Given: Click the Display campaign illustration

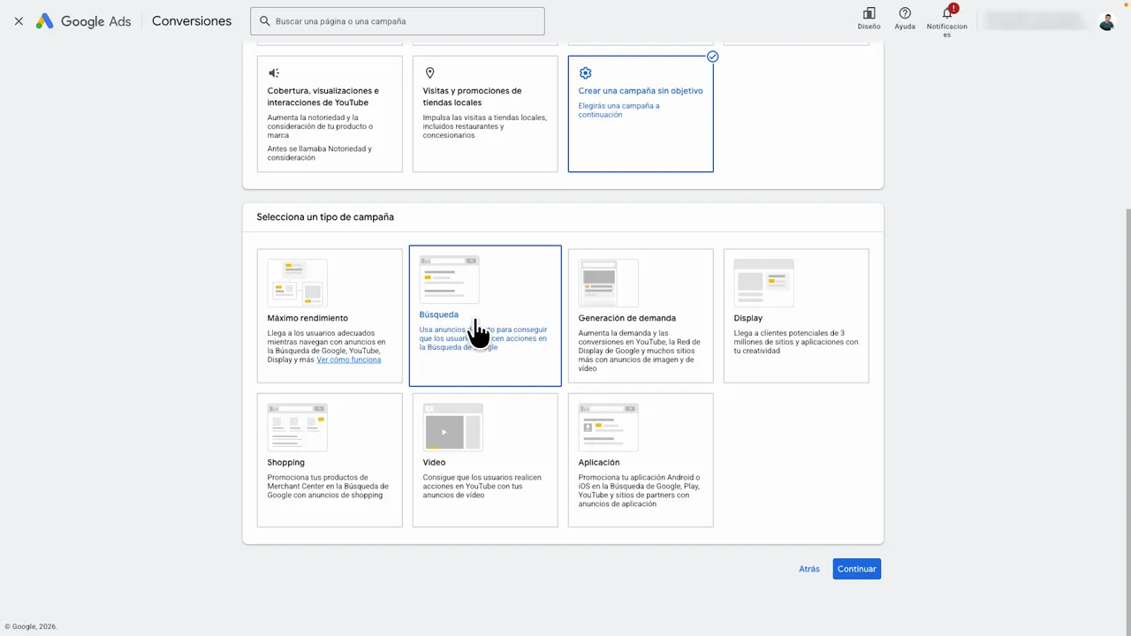Looking at the screenshot, I should pos(763,283).
